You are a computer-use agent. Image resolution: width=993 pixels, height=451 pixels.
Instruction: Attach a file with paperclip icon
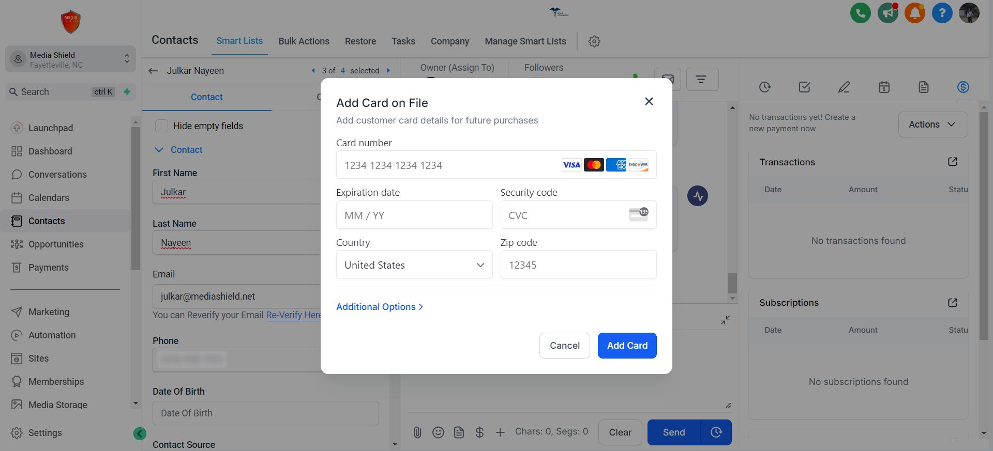click(417, 432)
